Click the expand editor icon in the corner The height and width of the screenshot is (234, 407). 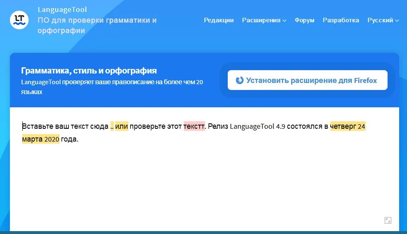[x=388, y=220]
